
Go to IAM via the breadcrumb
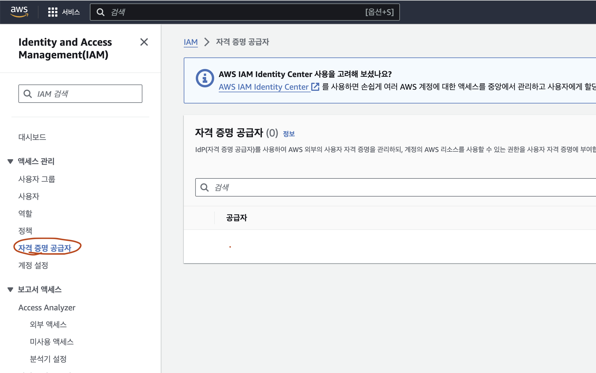[190, 42]
